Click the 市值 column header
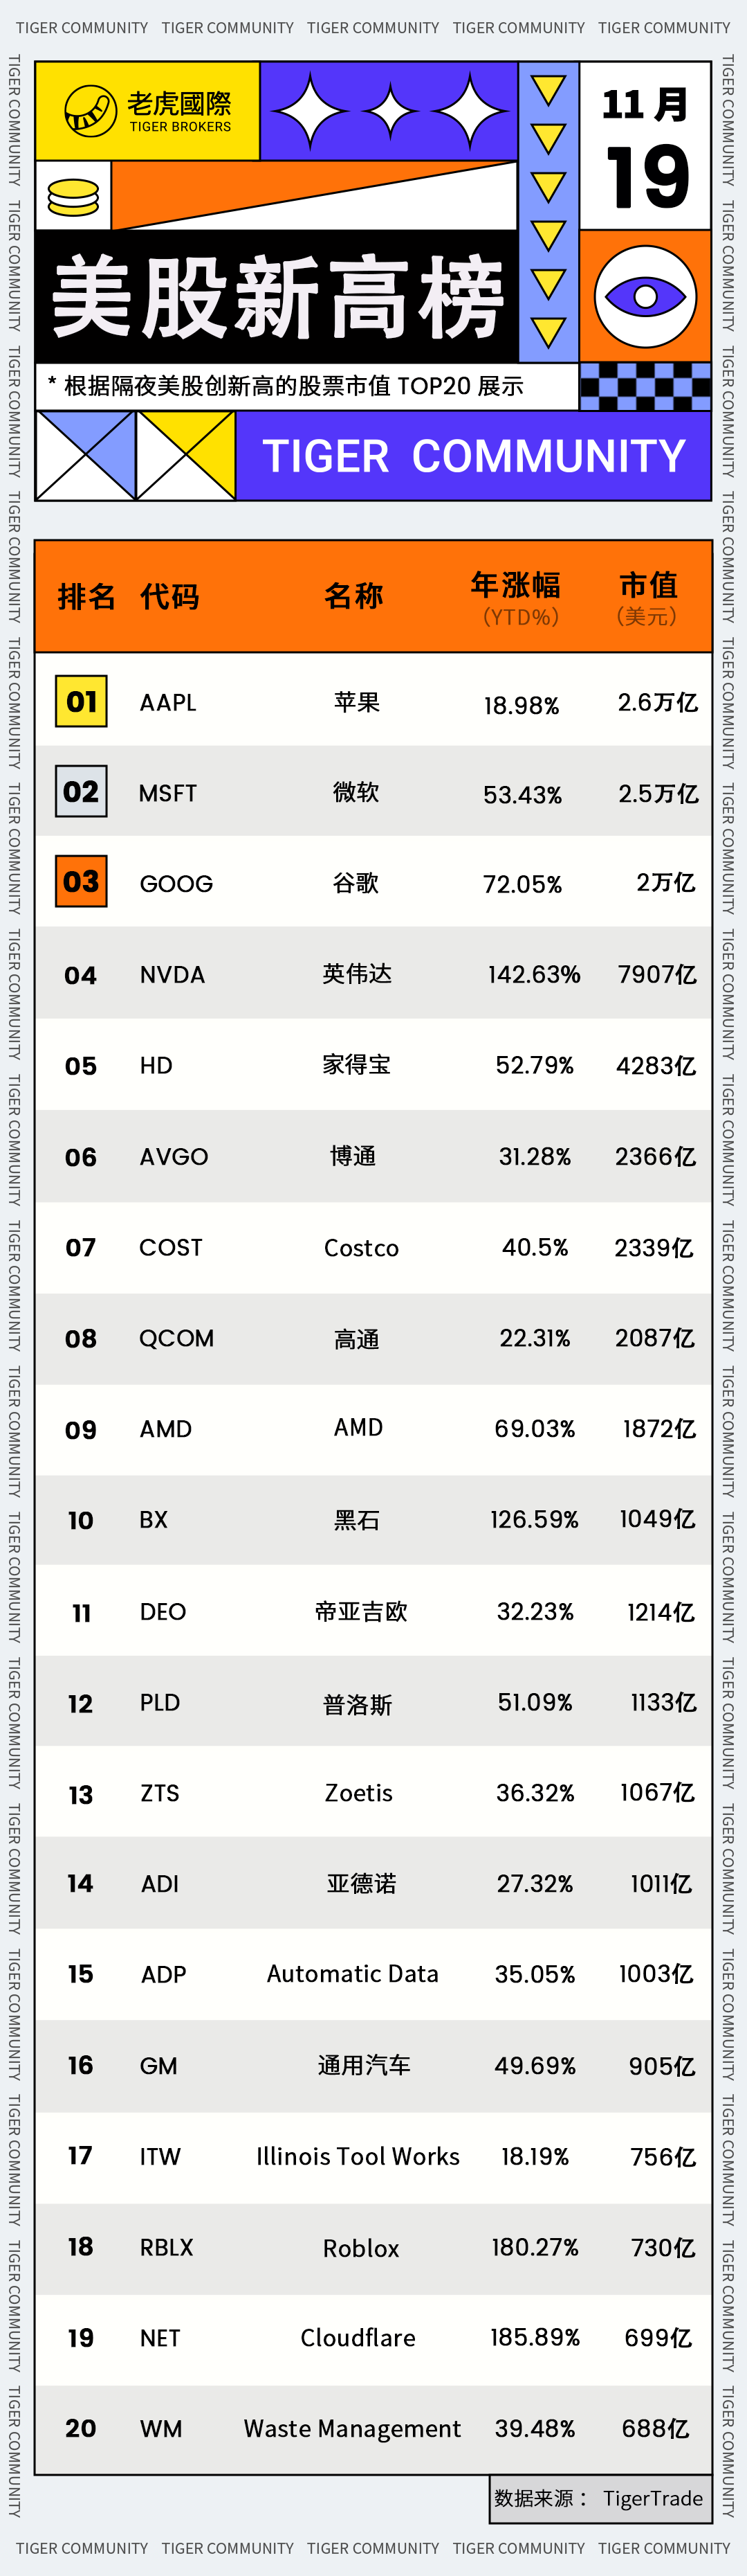This screenshot has width=747, height=2576. [648, 597]
